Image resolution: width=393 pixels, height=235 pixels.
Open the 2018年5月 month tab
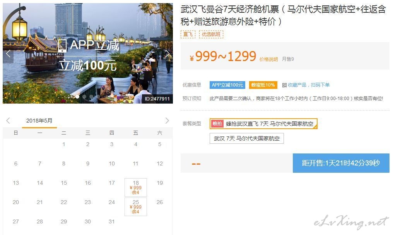[x=39, y=121]
